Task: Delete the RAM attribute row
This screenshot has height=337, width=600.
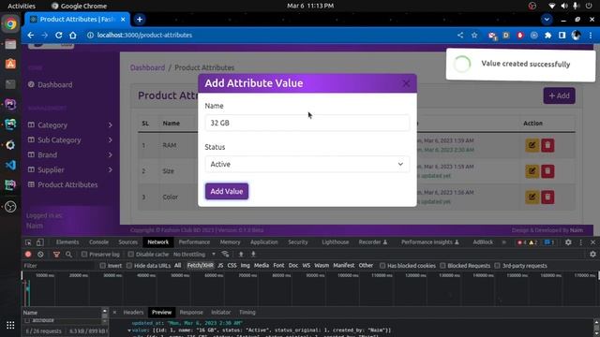Action: click(547, 145)
